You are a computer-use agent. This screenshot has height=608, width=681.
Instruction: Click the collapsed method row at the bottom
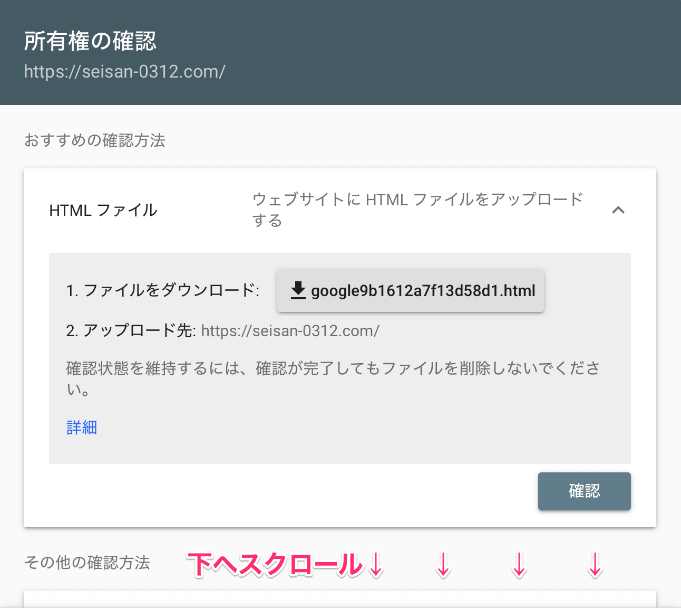click(x=340, y=602)
